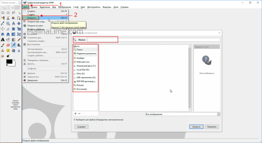Click the Открыть button in dialog
This screenshot has height=143, width=262.
click(x=196, y=127)
